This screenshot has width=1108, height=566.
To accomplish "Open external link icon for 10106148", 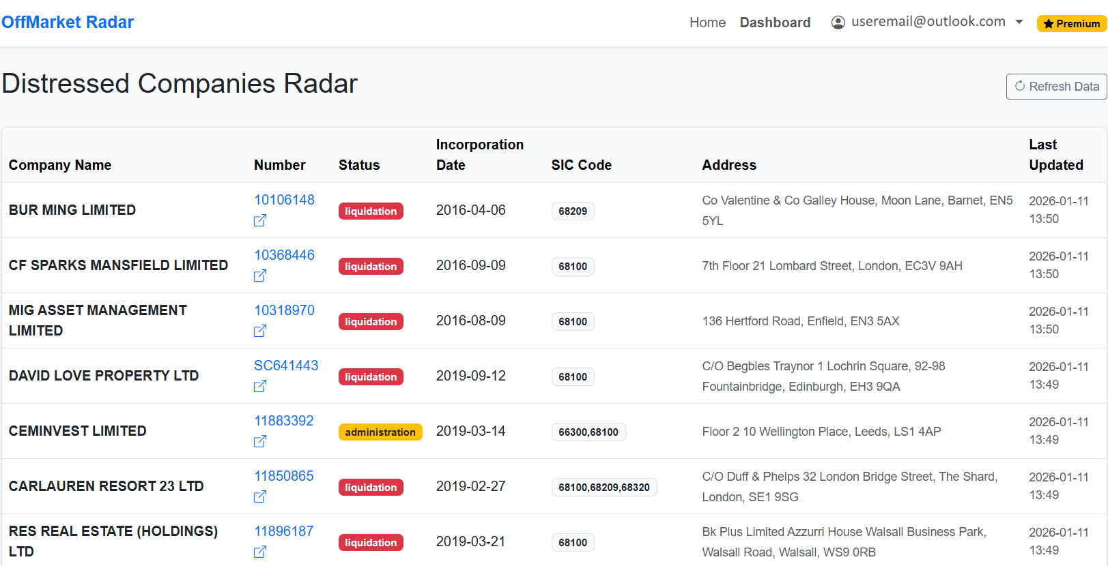I will (x=260, y=221).
